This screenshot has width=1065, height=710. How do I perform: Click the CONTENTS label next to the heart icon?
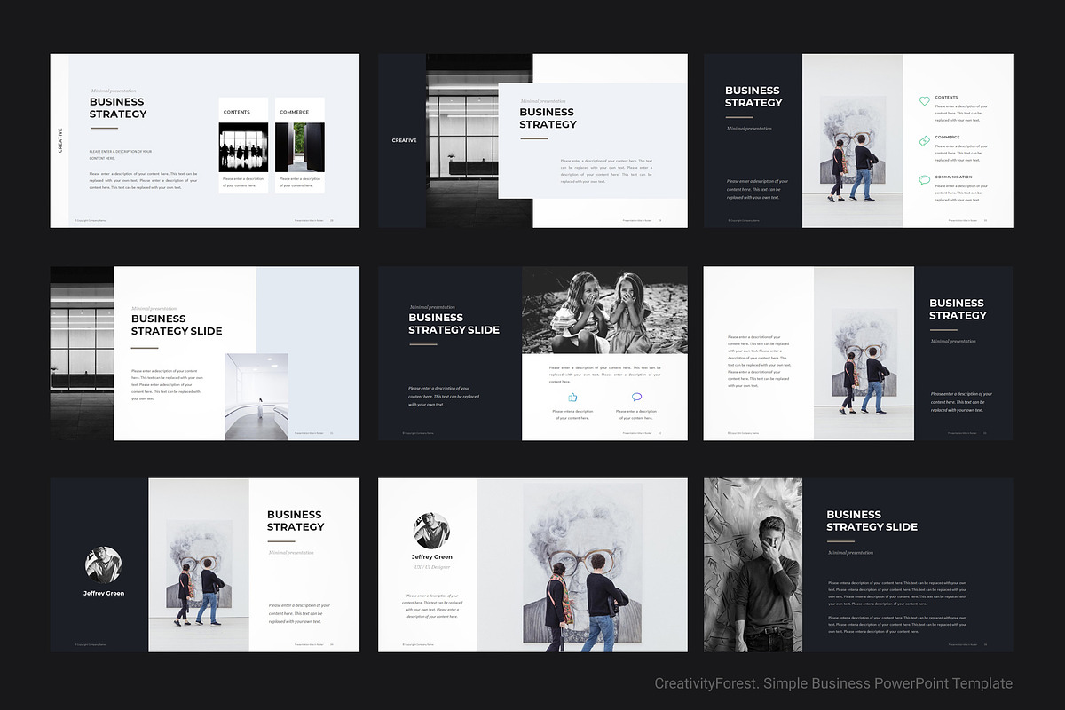[x=946, y=97]
